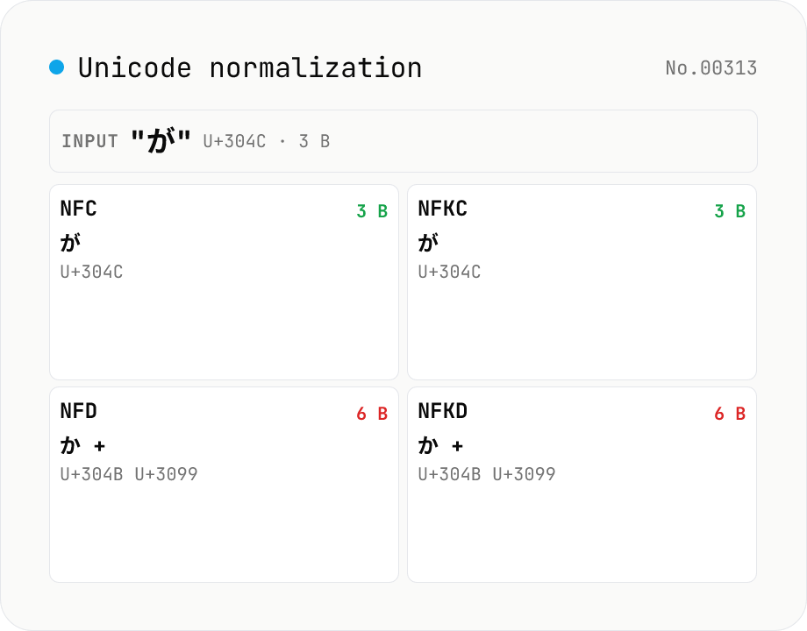Click the U+304C code point under NFKC
The width and height of the screenshot is (807, 631).
click(x=449, y=272)
